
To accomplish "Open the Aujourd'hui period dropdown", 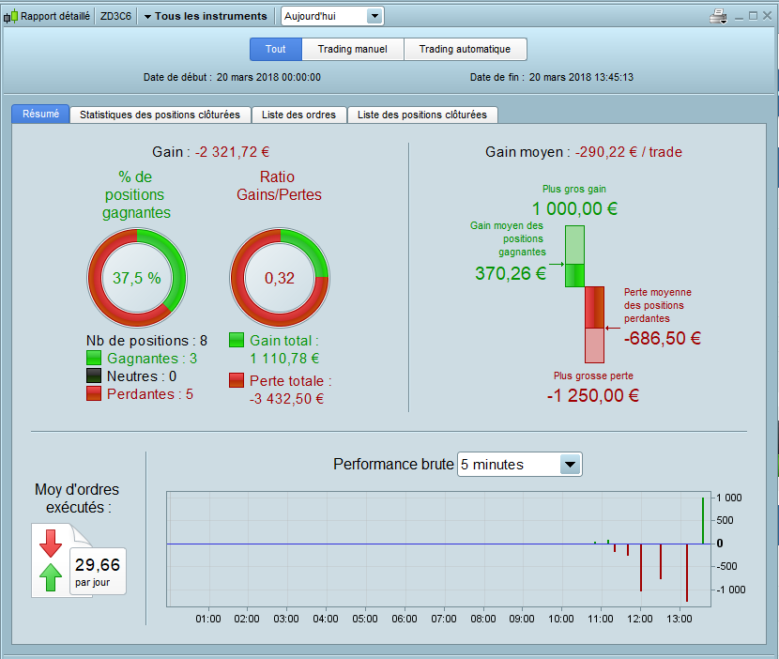I will coord(332,16).
